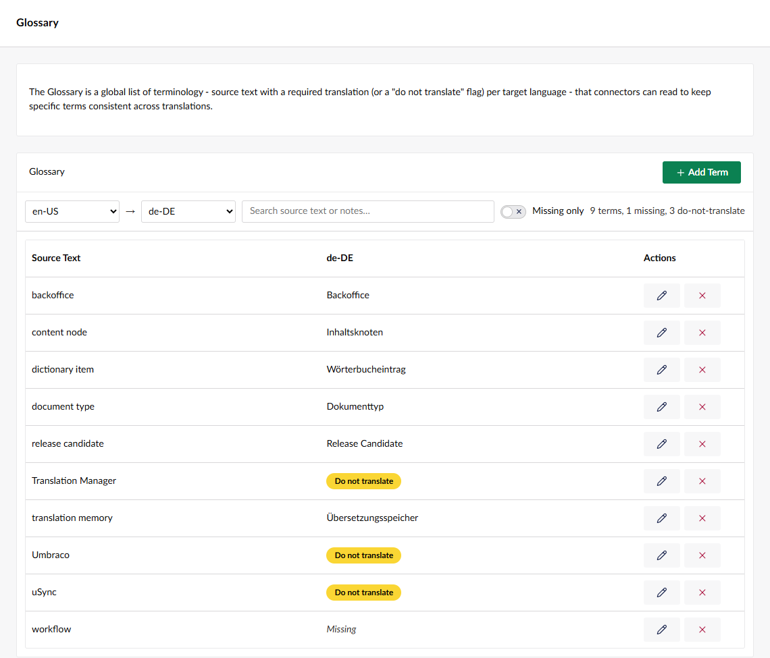
Task: Click the Add Term button
Action: click(701, 172)
